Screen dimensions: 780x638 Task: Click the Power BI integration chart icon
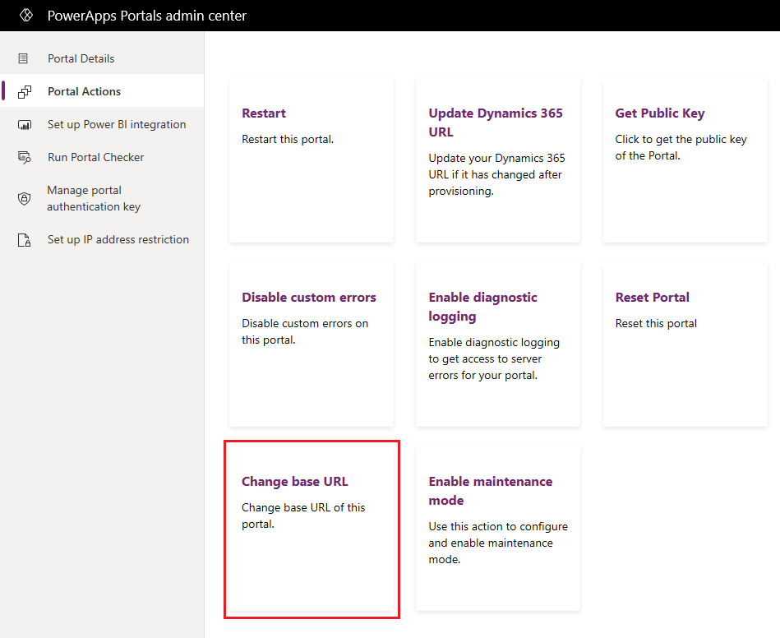[25, 124]
